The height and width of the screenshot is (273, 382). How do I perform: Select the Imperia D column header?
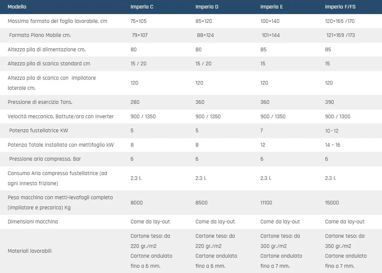(x=207, y=7)
